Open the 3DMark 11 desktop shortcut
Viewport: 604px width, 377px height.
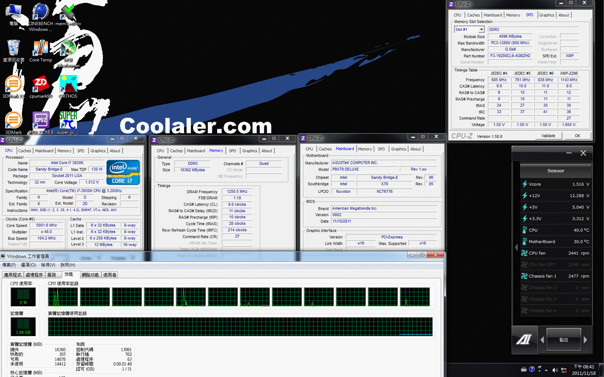(x=14, y=87)
